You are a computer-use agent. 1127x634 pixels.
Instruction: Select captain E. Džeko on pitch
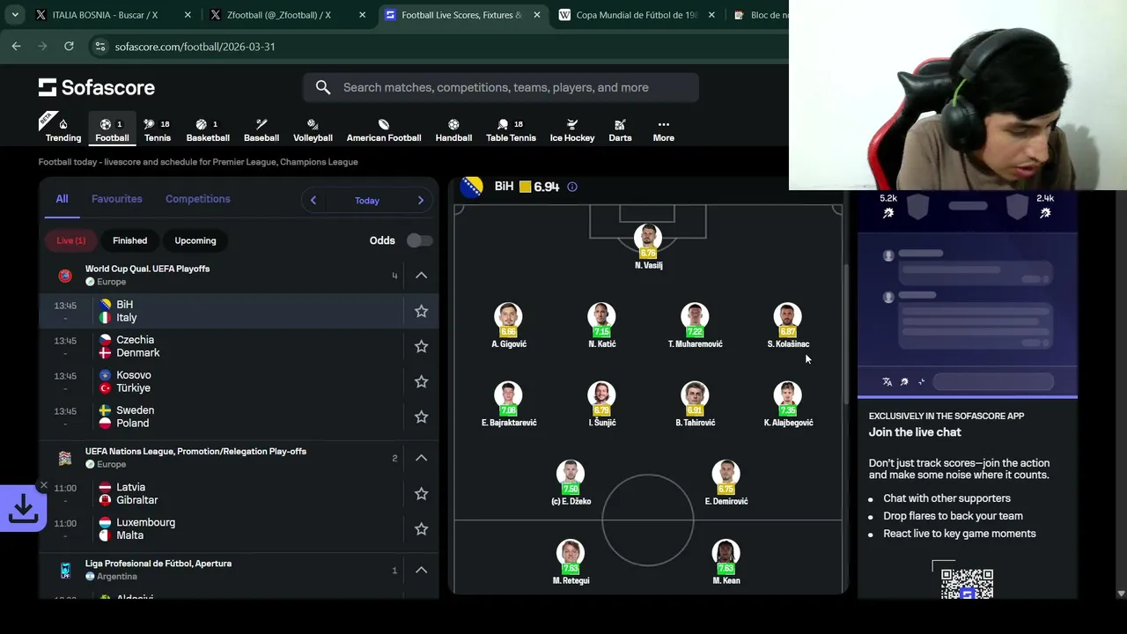(x=571, y=483)
